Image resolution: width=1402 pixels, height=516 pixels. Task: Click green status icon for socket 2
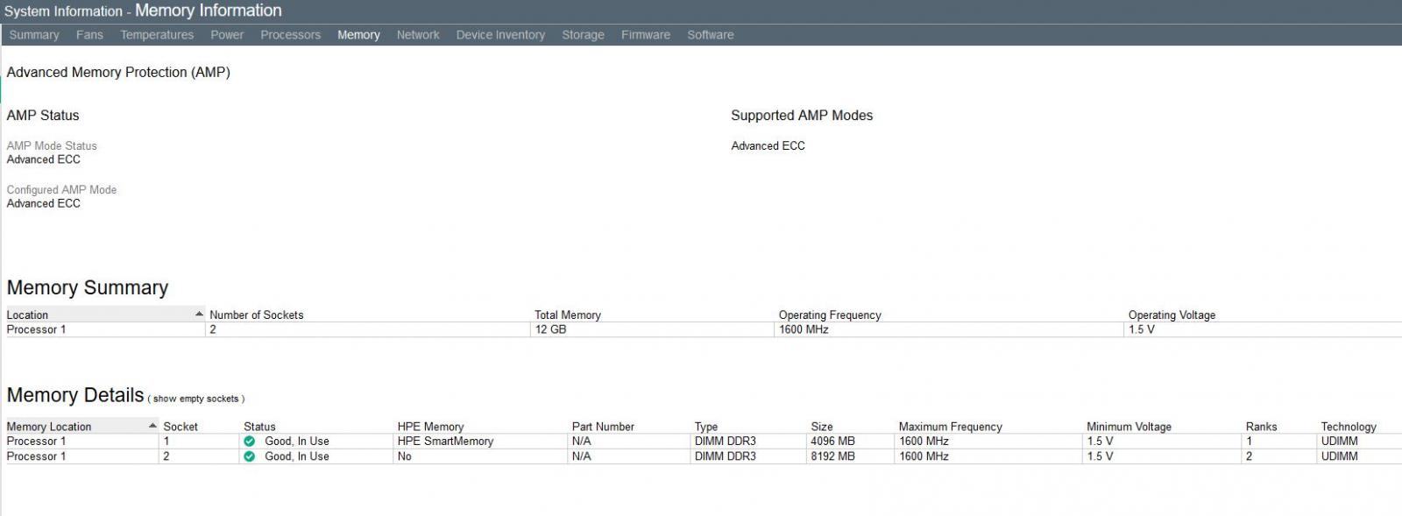click(250, 456)
